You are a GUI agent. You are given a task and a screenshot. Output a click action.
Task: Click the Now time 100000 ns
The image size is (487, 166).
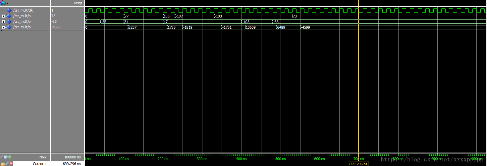coord(72,157)
